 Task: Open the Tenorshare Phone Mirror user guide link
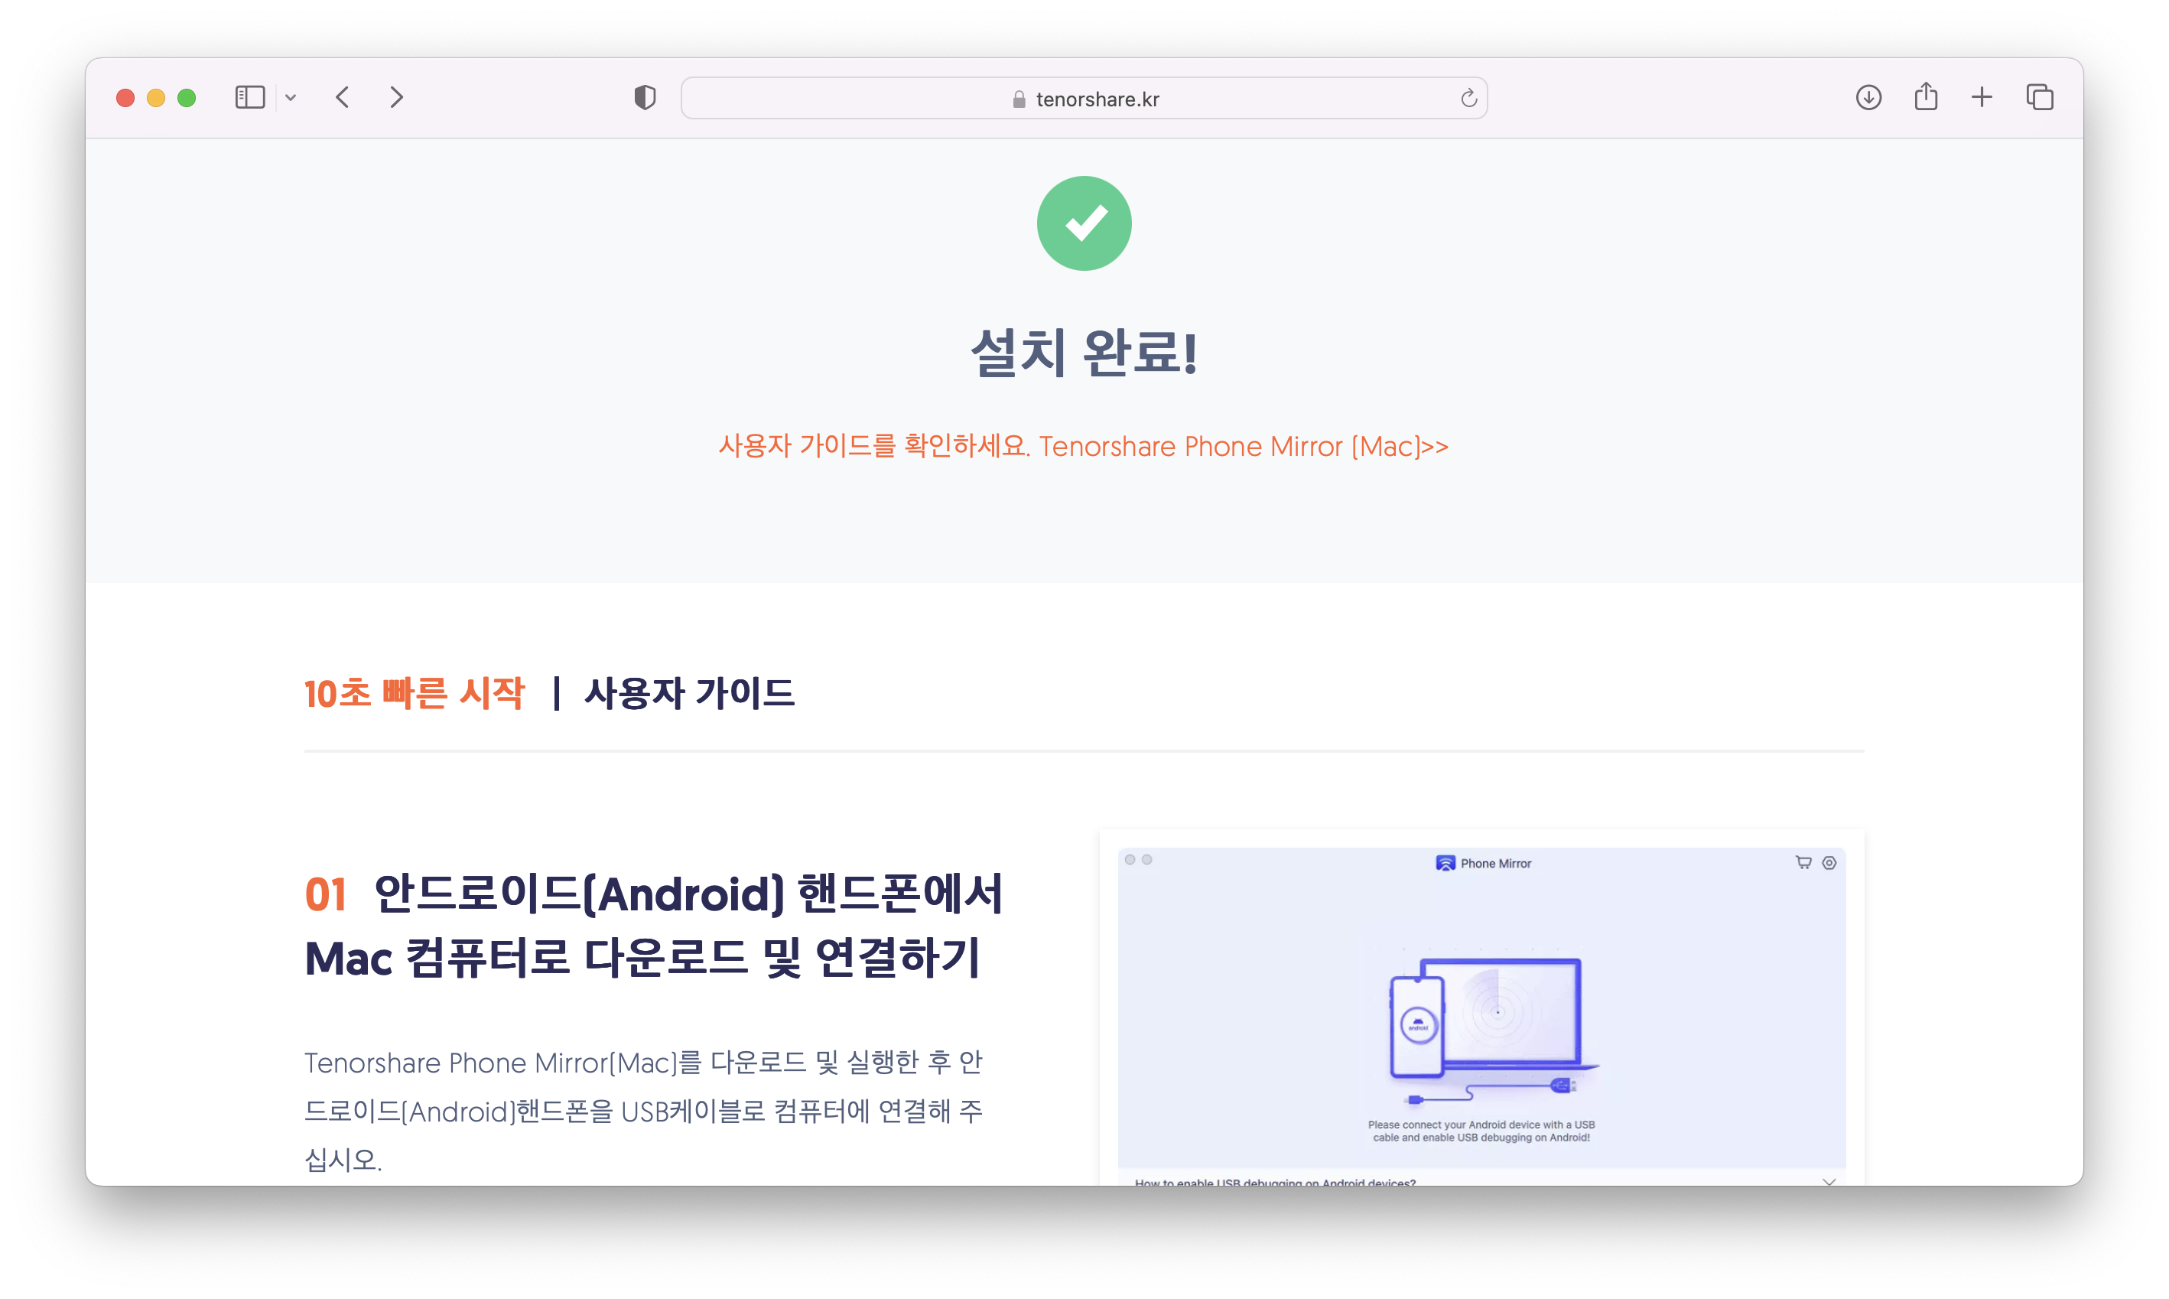click(1083, 447)
